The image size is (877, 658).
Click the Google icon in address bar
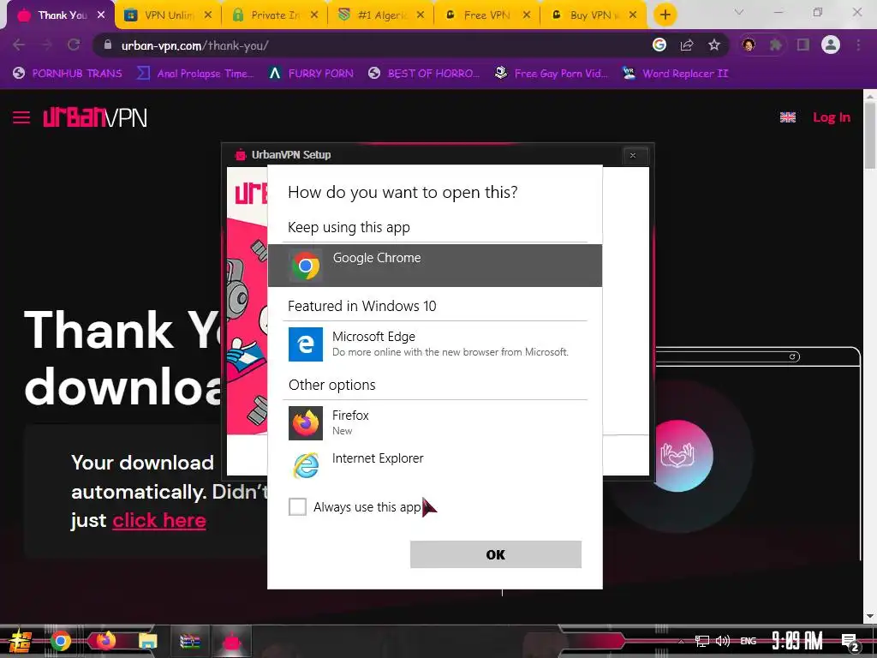pos(659,45)
